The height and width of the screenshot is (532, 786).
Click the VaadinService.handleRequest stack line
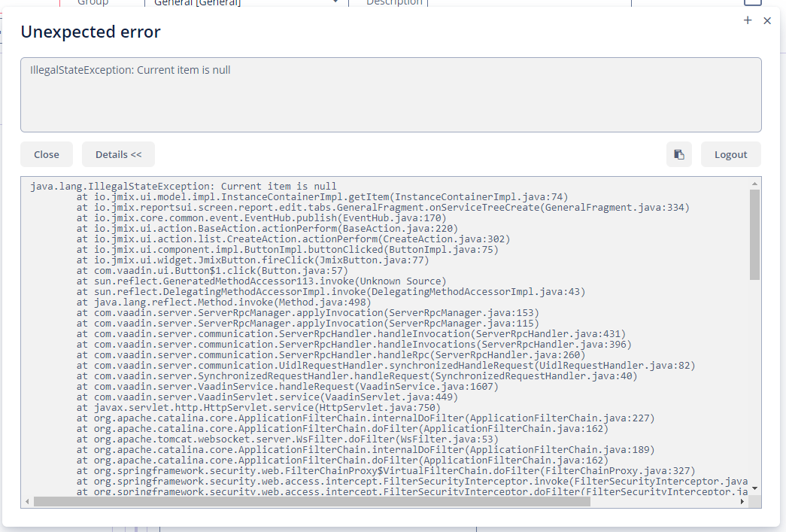coord(287,387)
